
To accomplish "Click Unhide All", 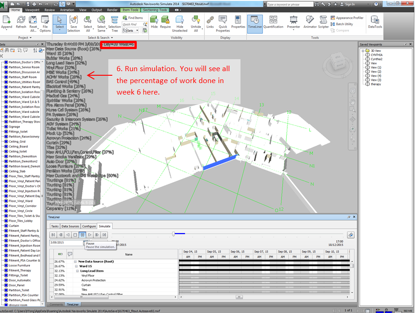I will [196, 23].
